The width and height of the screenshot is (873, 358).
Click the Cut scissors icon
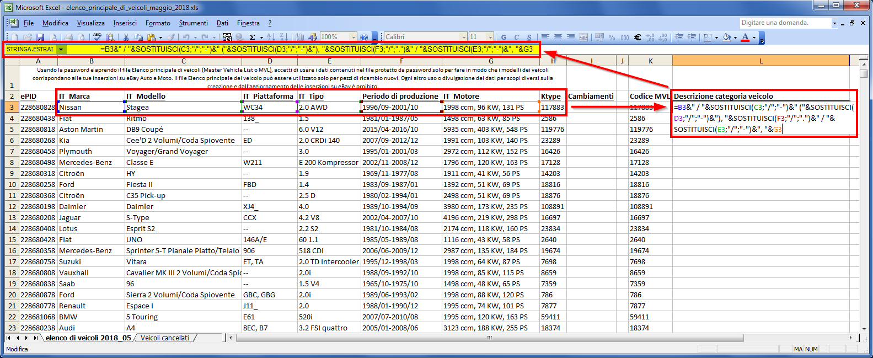pos(126,37)
